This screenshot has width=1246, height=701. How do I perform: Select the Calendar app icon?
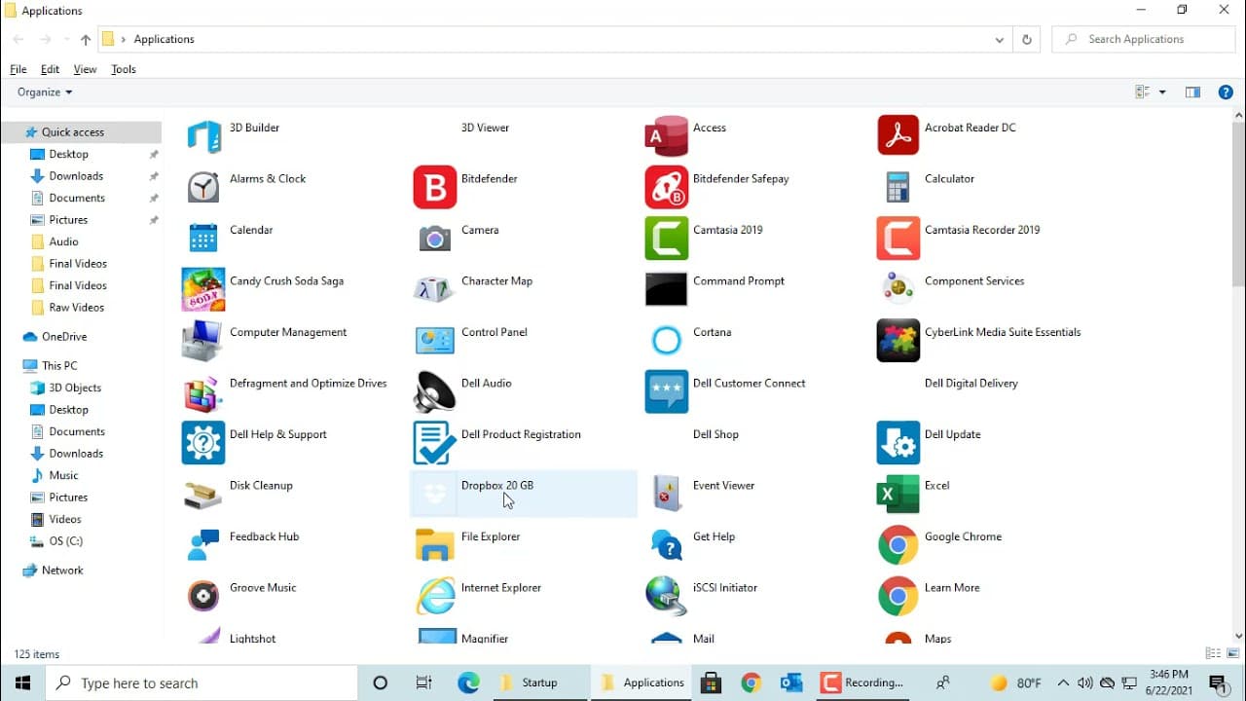pyautogui.click(x=203, y=238)
